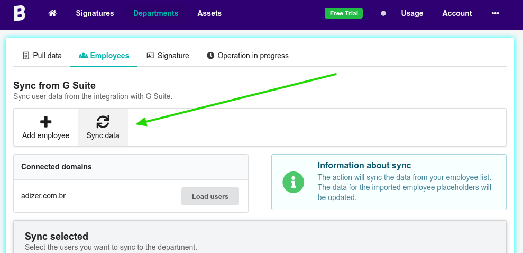The height and width of the screenshot is (253, 523).
Task: Click the green info circle icon
Action: point(293,182)
